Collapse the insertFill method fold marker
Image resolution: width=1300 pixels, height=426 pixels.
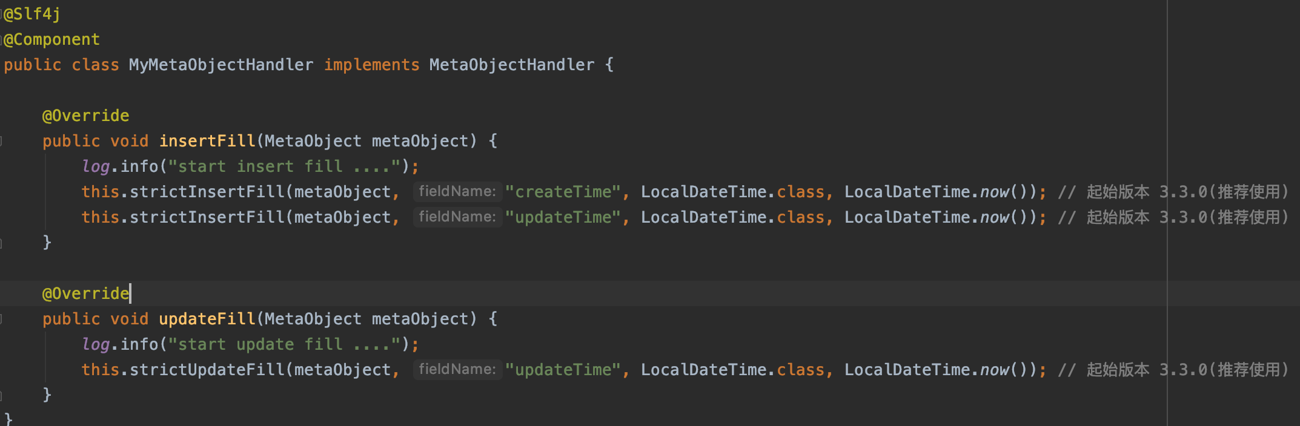2,141
